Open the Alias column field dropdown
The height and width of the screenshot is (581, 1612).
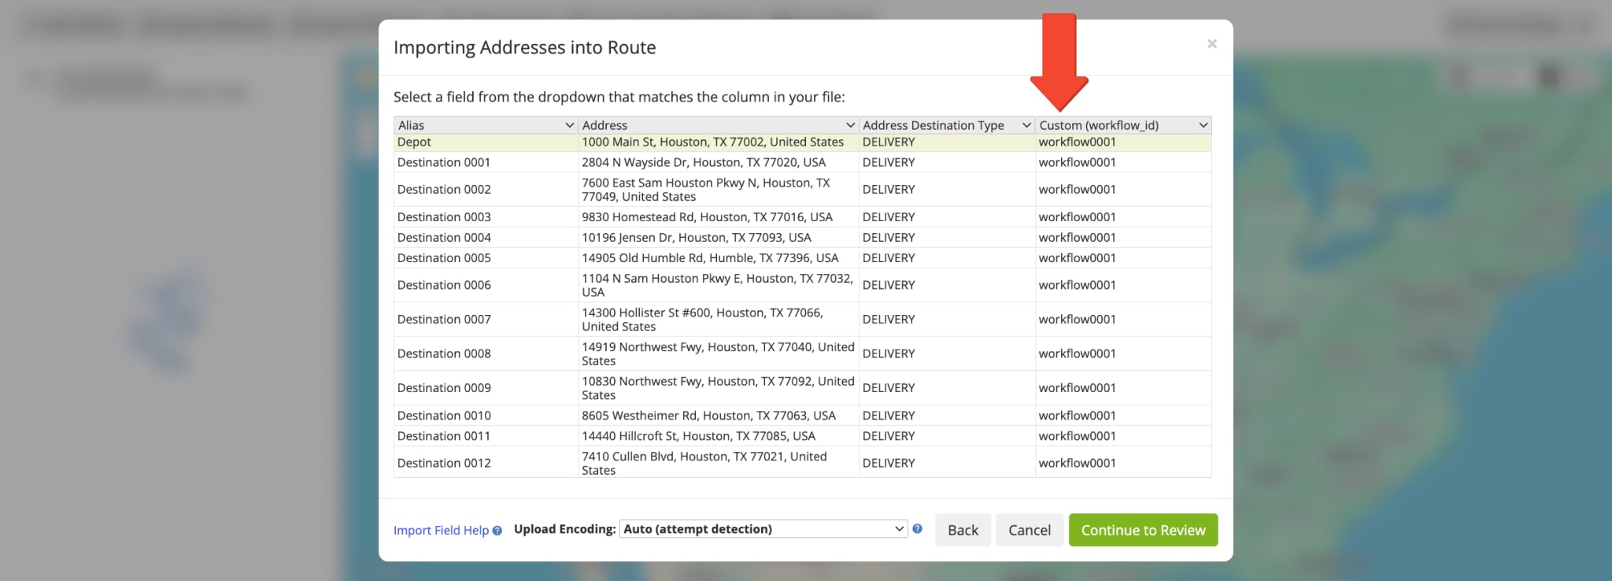(486, 125)
